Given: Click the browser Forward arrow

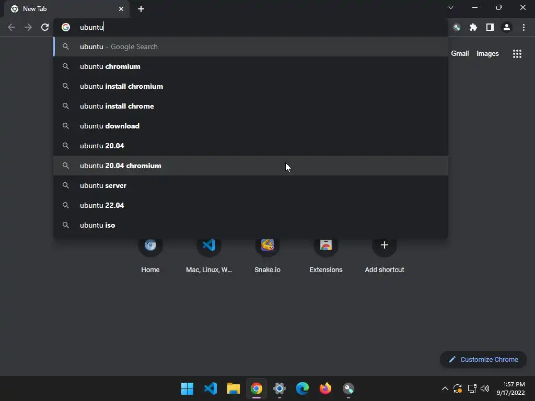Looking at the screenshot, I should coord(28,27).
